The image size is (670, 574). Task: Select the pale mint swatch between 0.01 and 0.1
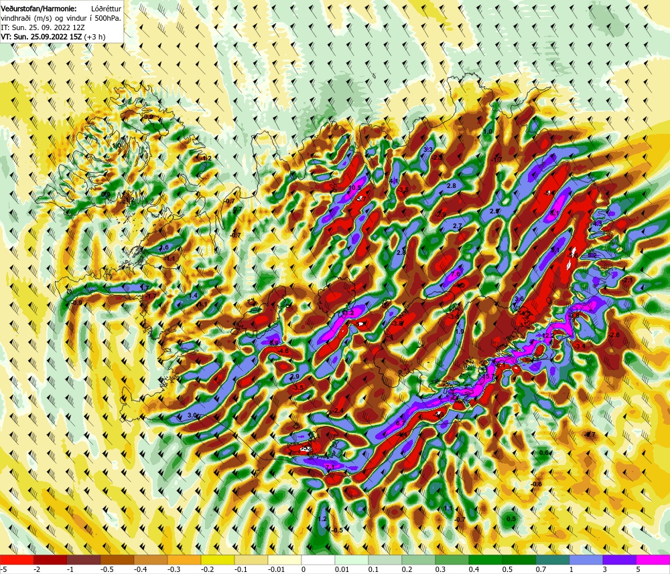click(352, 559)
